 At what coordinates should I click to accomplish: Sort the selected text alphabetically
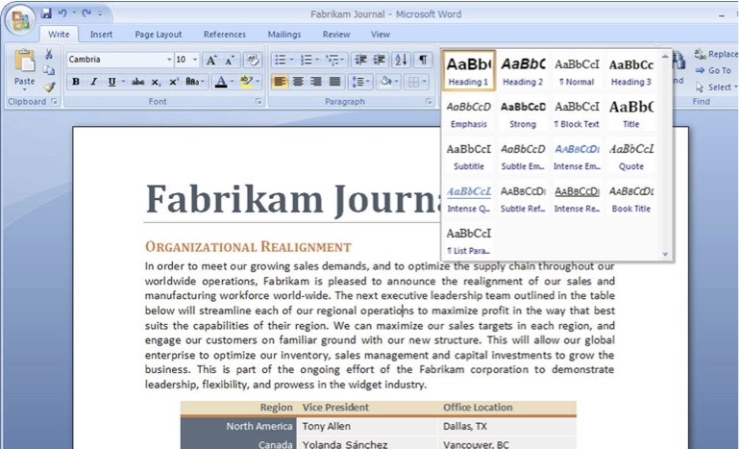pyautogui.click(x=401, y=60)
